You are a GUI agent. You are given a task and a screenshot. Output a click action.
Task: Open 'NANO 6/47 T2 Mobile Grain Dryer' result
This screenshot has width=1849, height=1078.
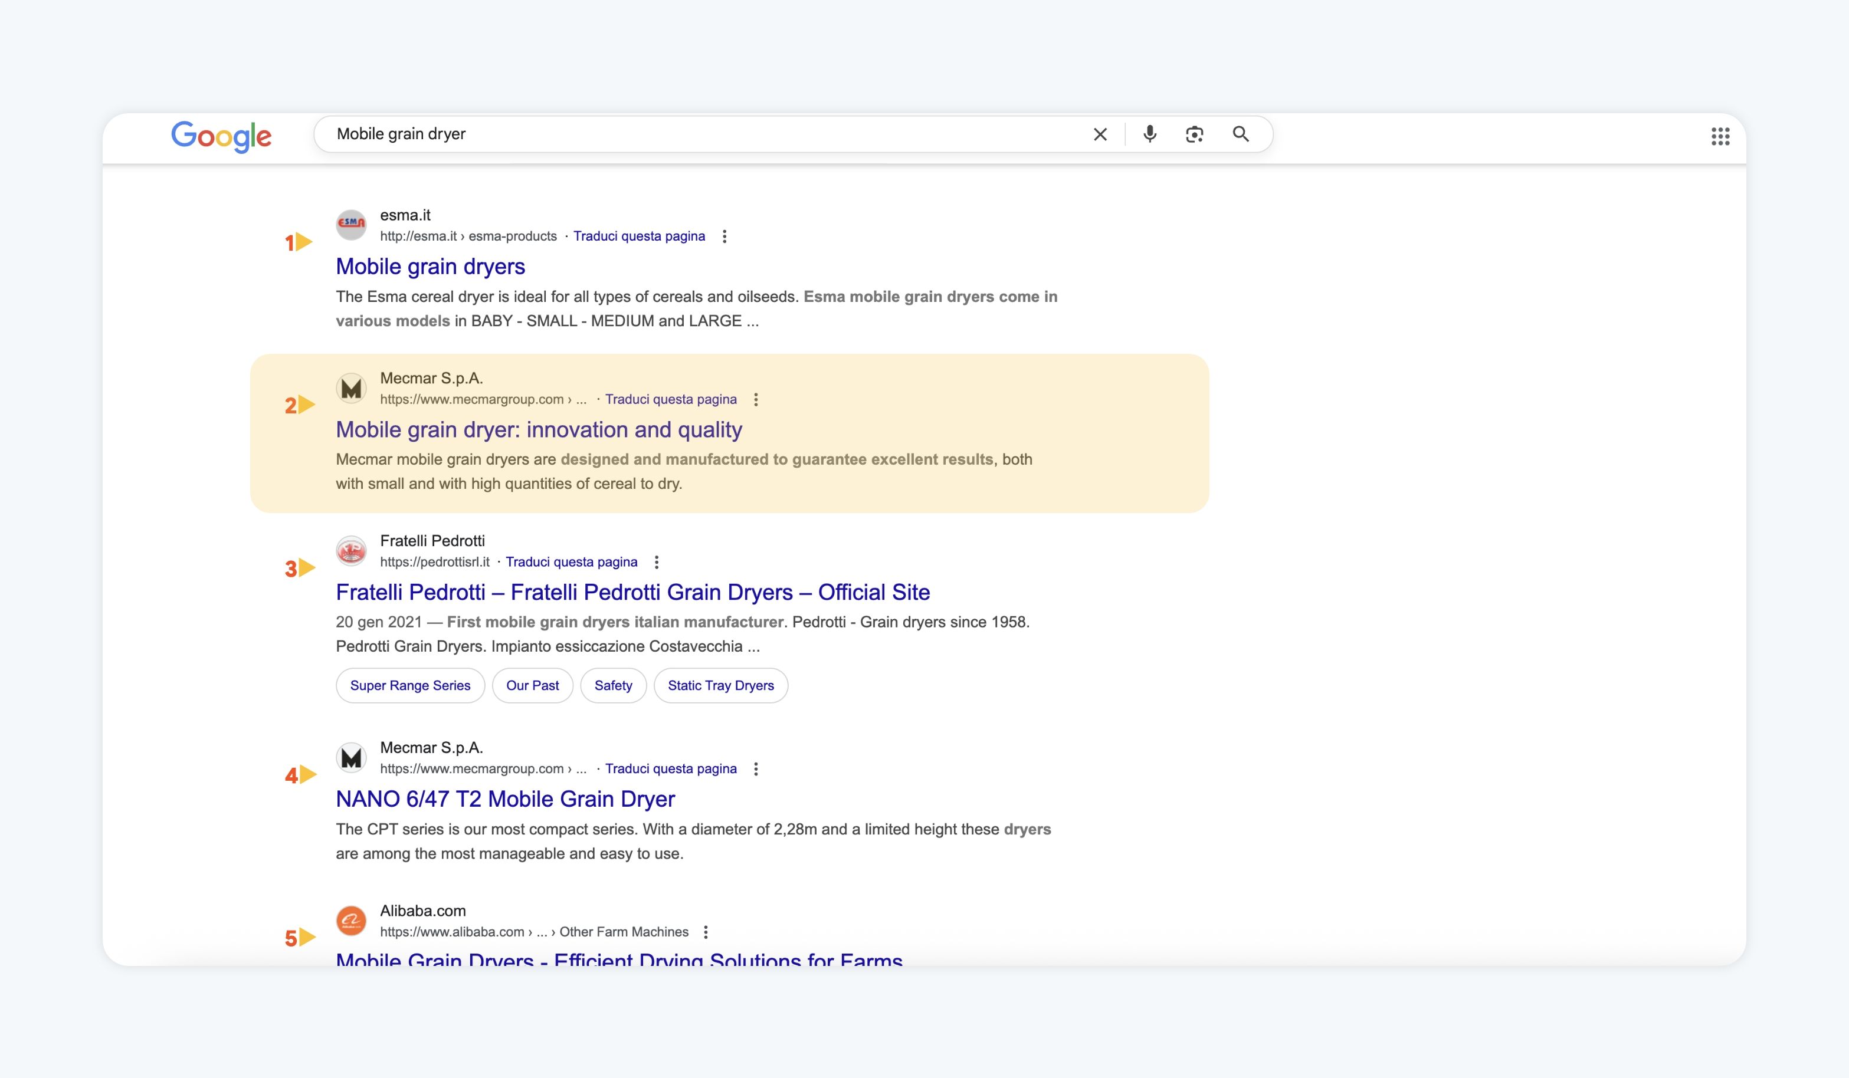[506, 799]
